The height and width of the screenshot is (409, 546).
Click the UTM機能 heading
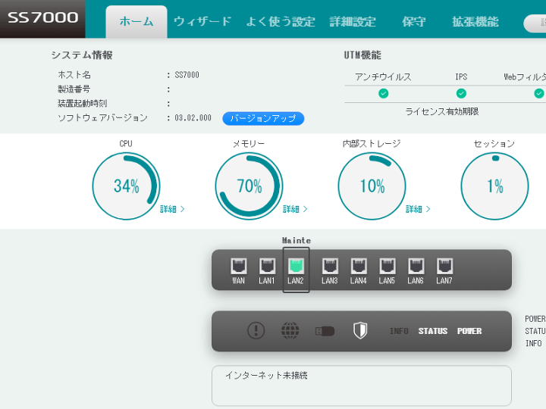[x=362, y=55]
